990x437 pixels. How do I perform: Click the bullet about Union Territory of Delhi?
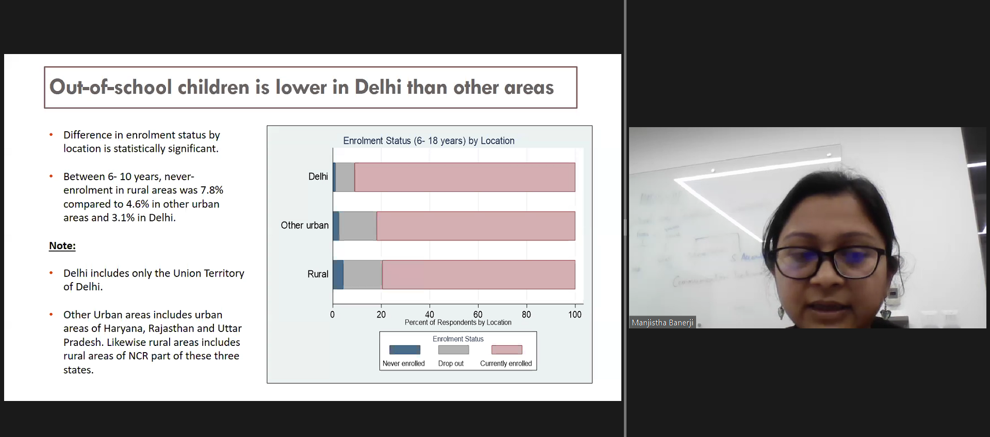click(x=153, y=280)
